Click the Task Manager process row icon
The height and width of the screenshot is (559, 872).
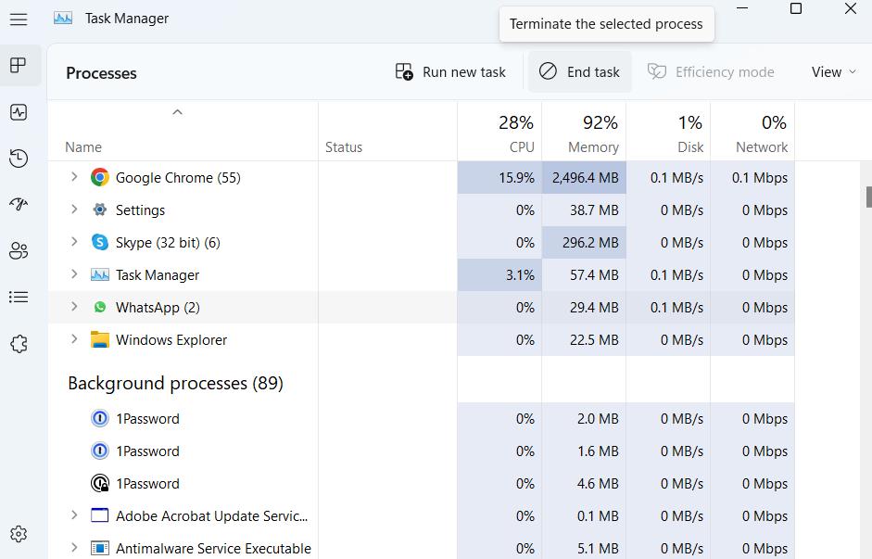[99, 274]
